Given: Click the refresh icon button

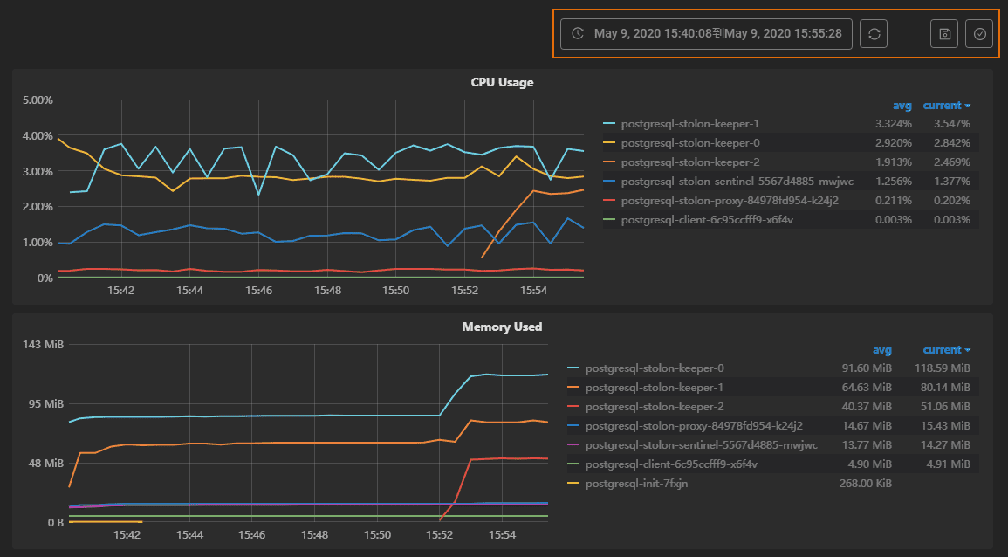Looking at the screenshot, I should pyautogui.click(x=874, y=34).
